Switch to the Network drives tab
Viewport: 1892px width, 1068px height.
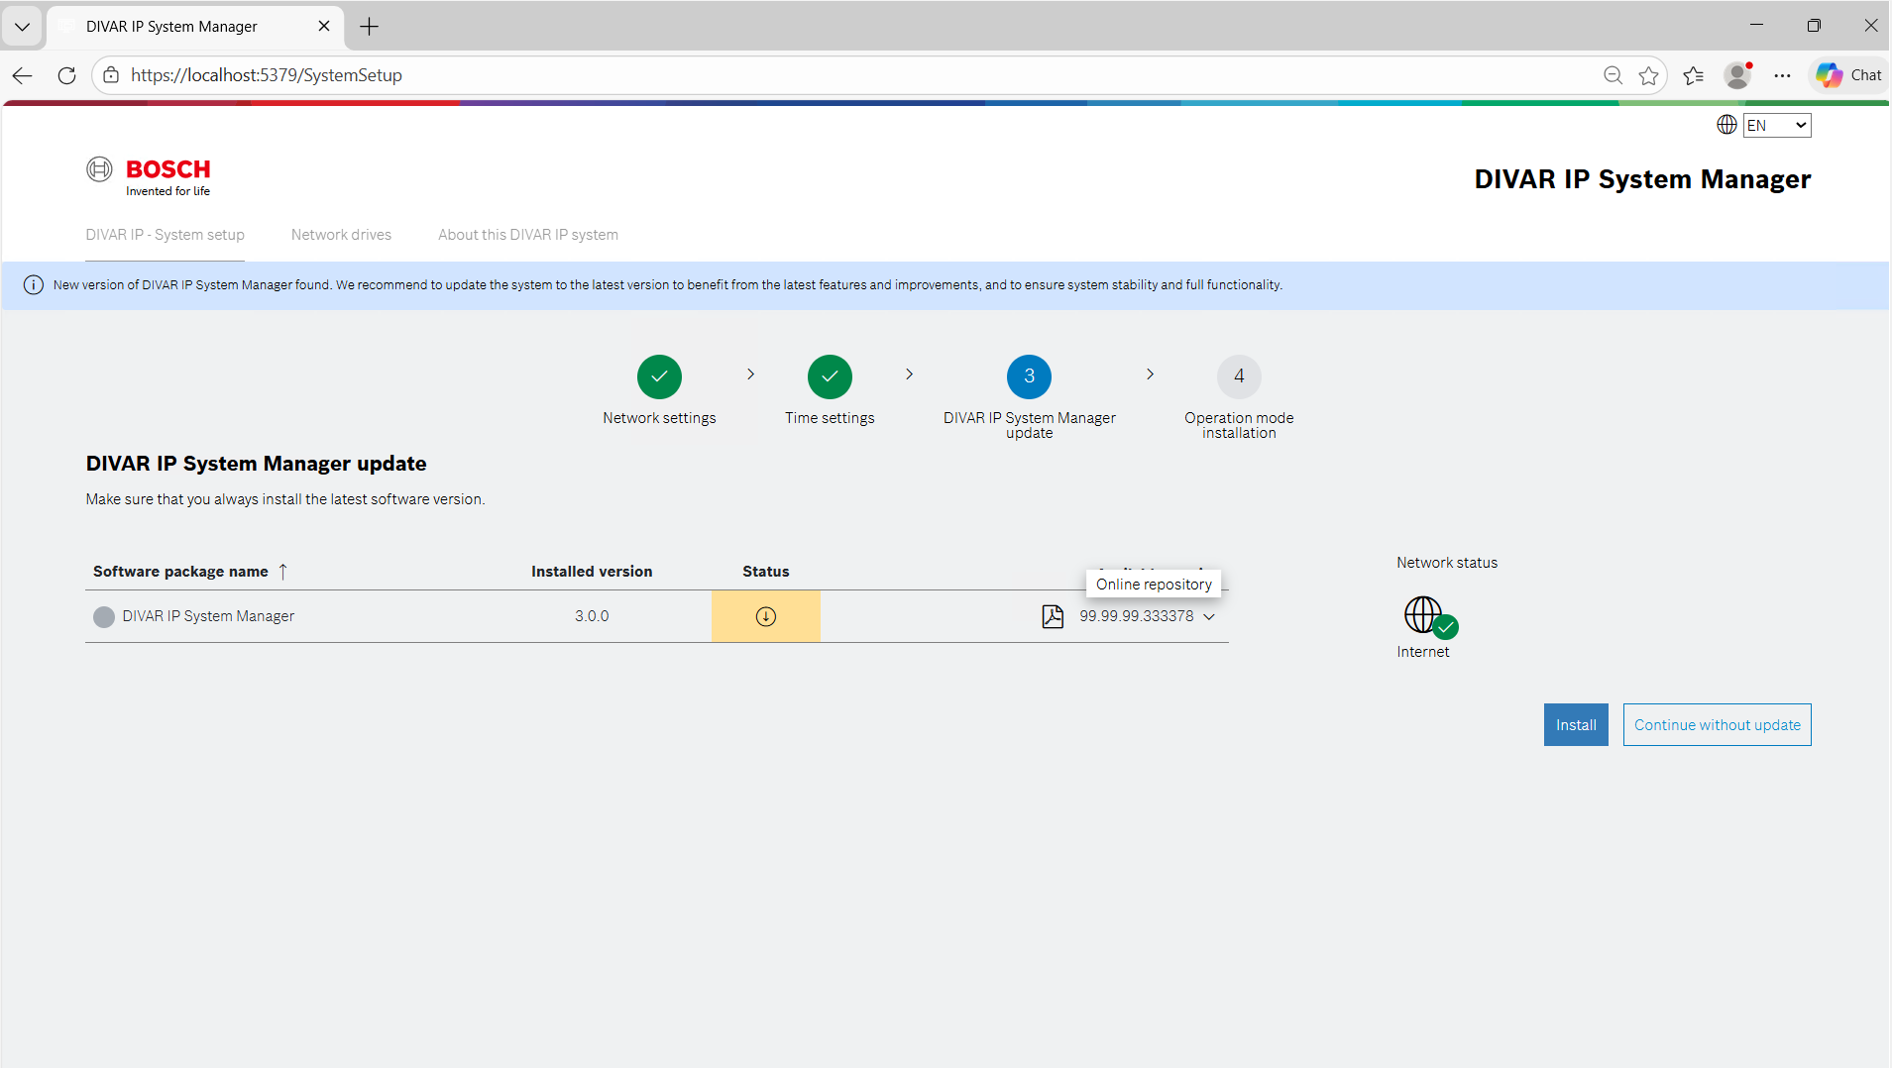tap(341, 235)
